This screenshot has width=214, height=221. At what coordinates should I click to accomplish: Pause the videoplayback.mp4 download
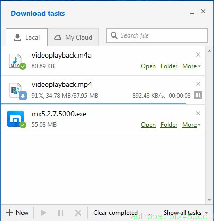[198, 95]
